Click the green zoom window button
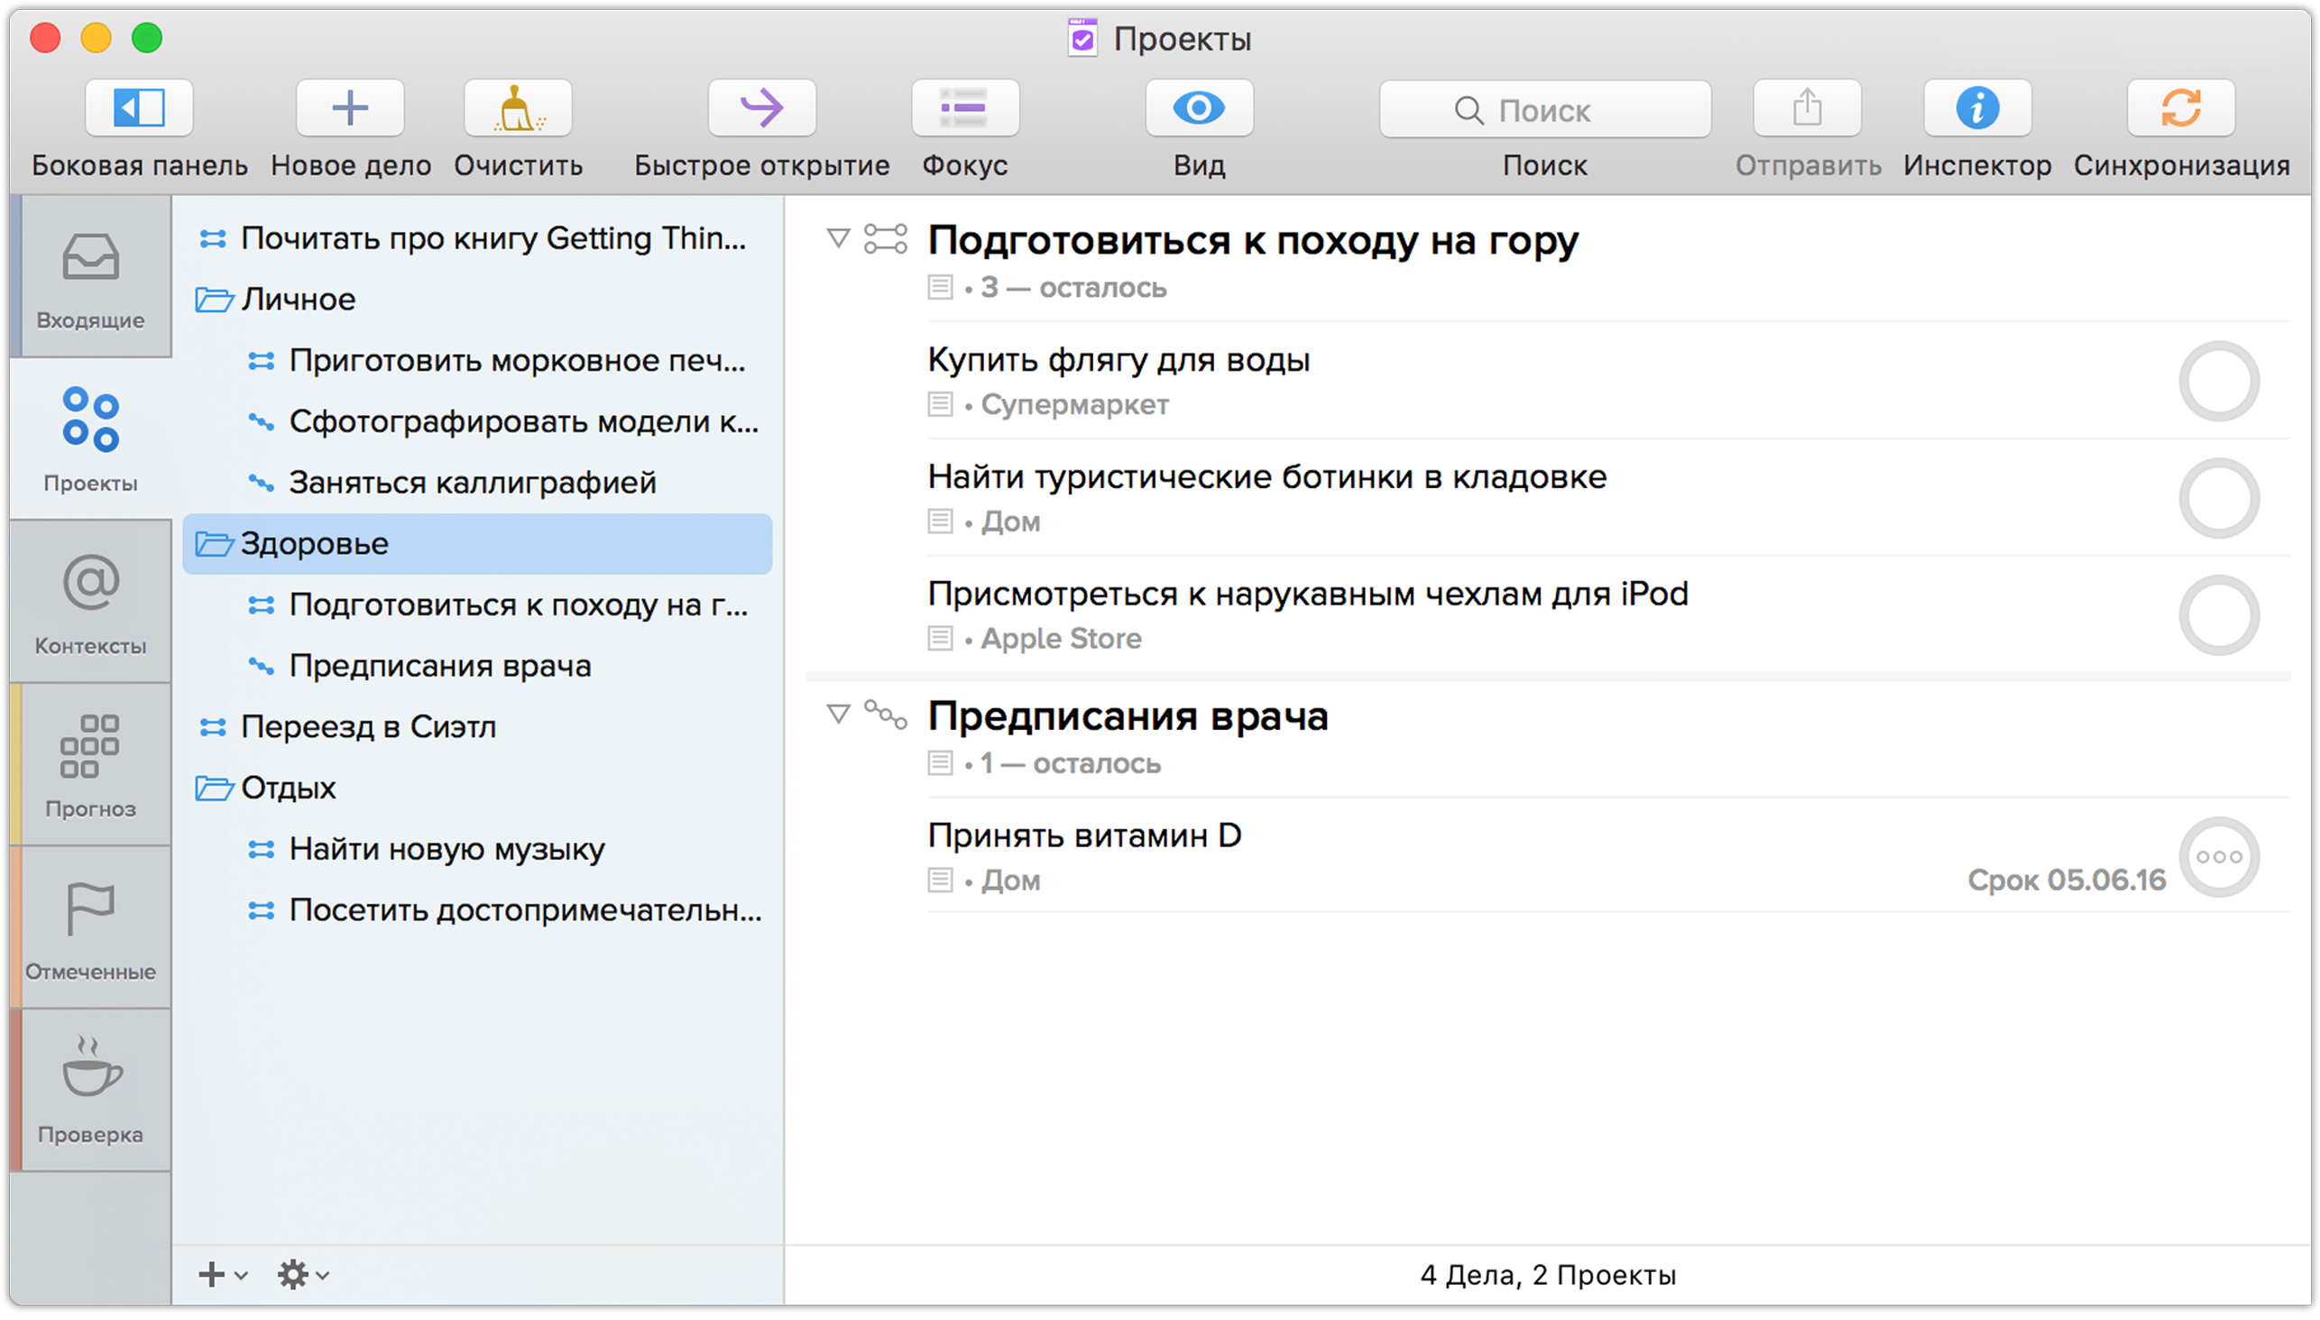Screen dimensions: 2320x1320 pyautogui.click(x=147, y=38)
